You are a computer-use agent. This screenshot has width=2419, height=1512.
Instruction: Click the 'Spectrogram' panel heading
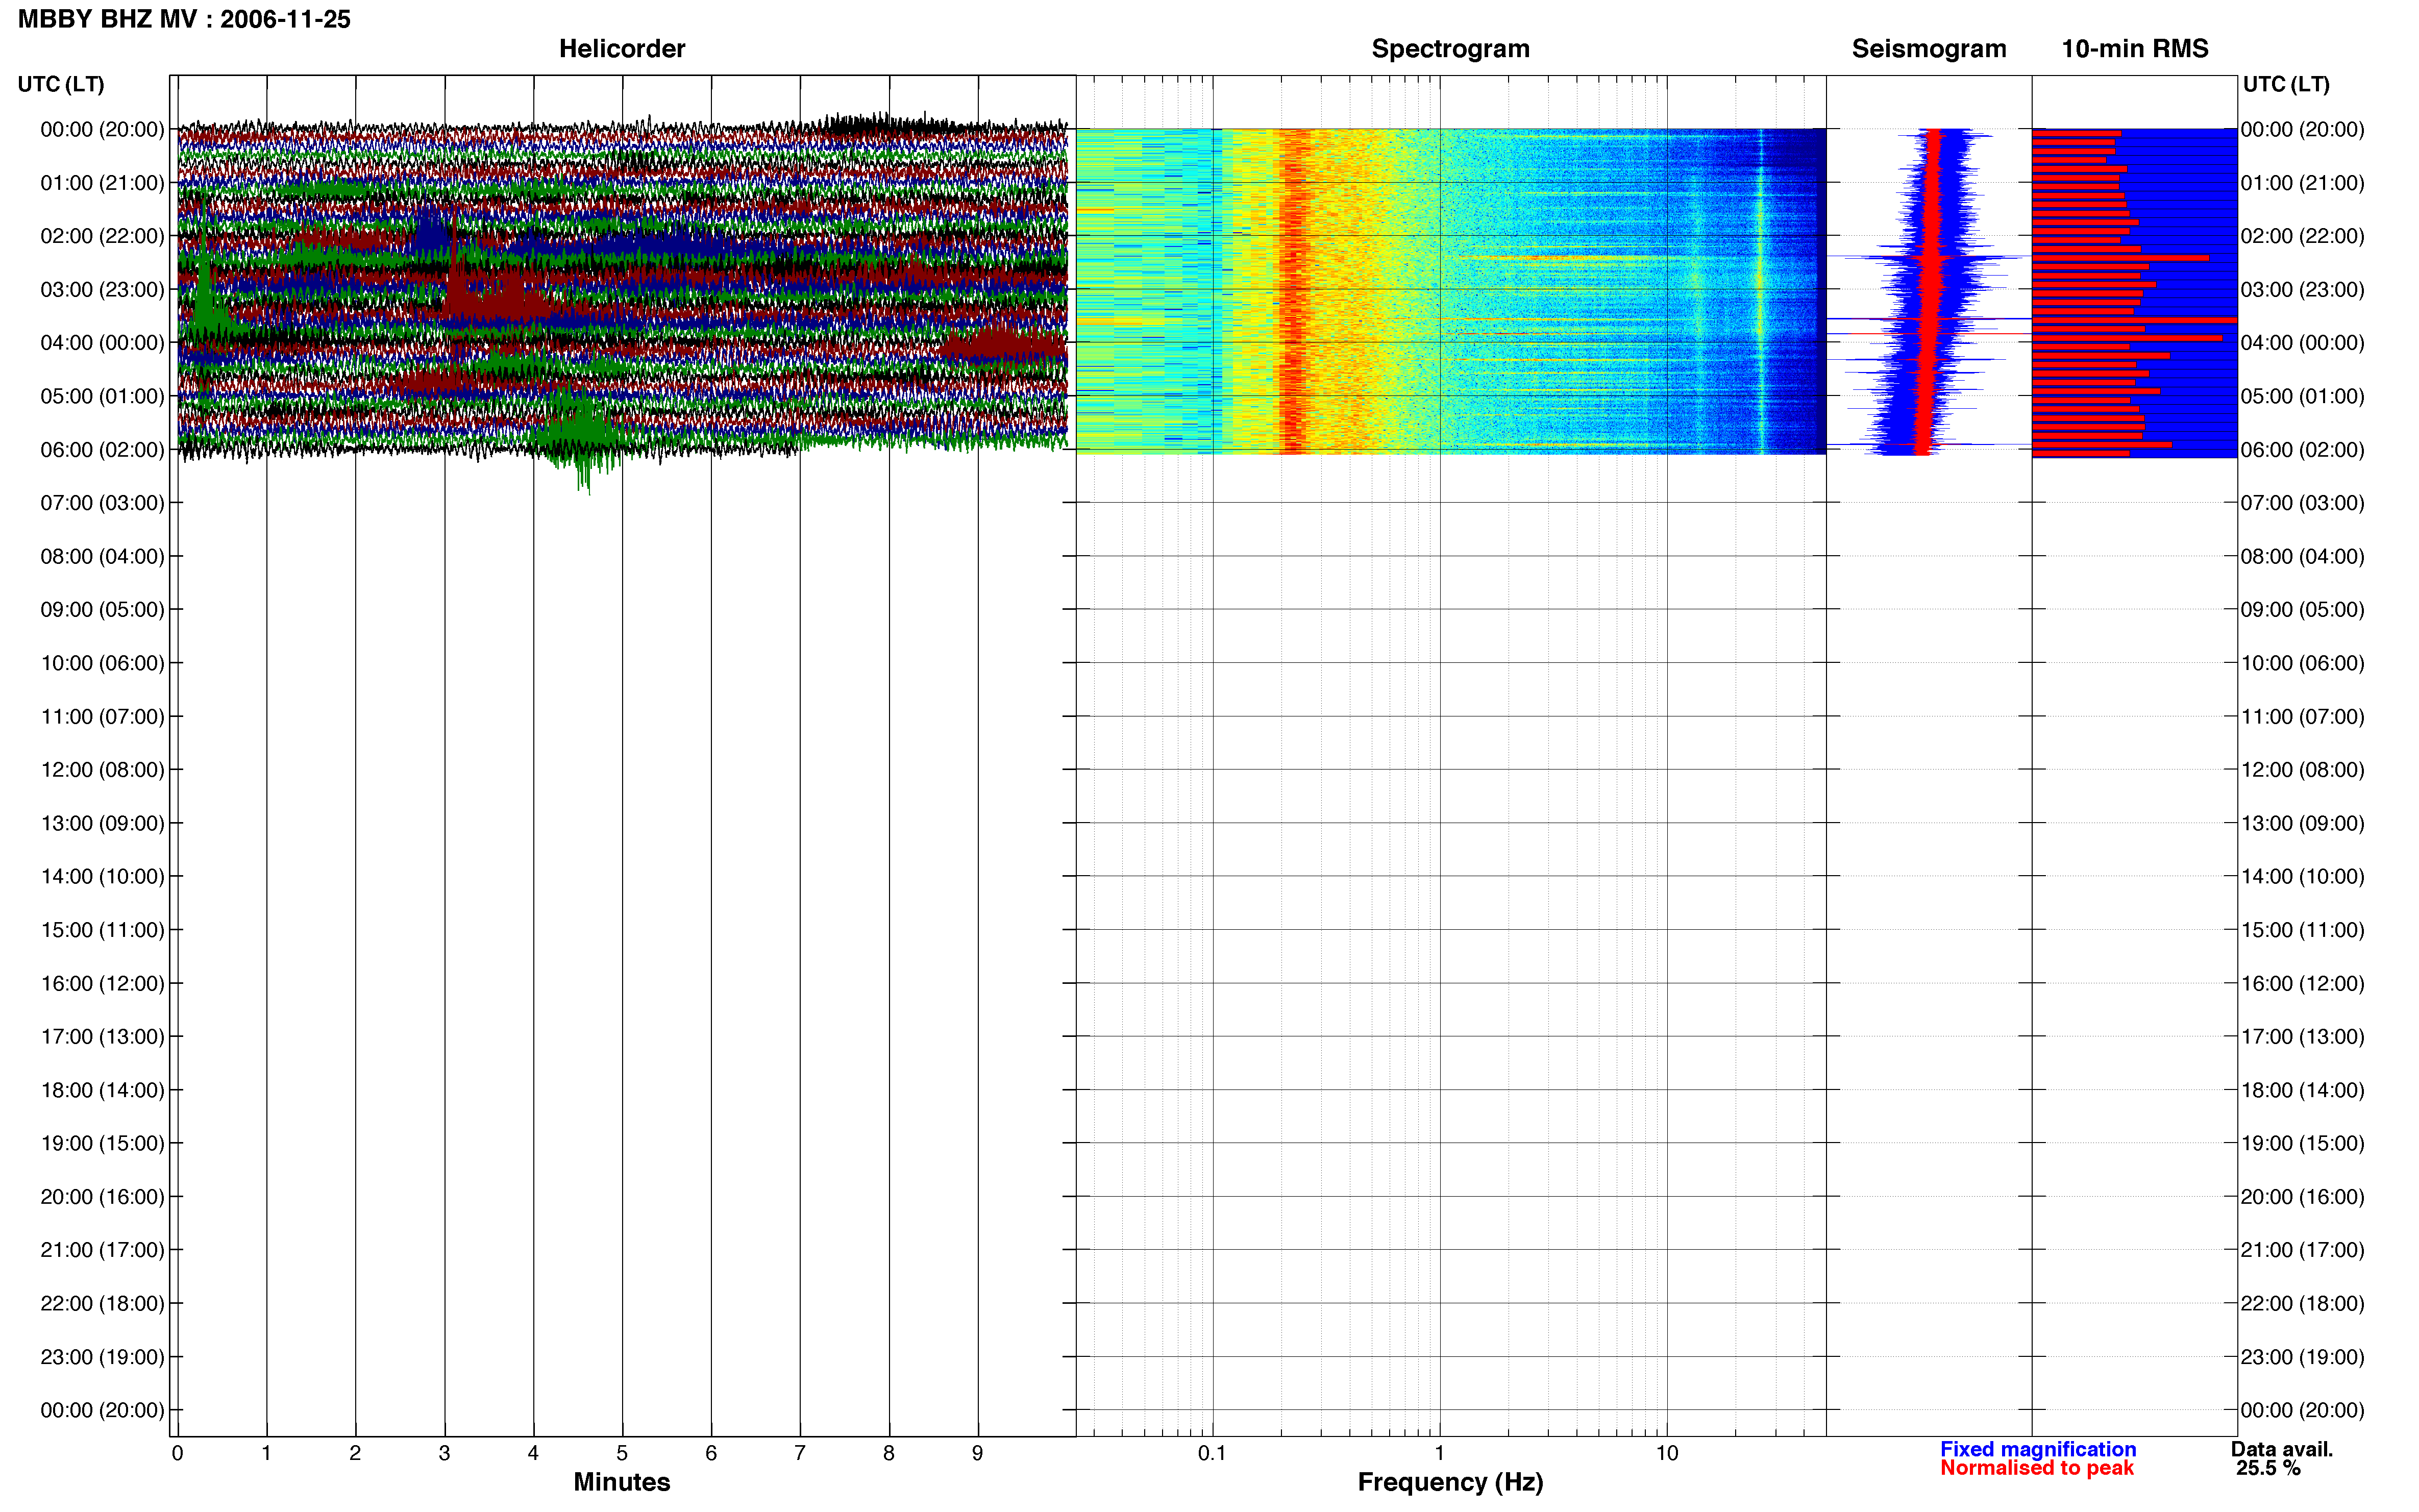(x=1450, y=48)
